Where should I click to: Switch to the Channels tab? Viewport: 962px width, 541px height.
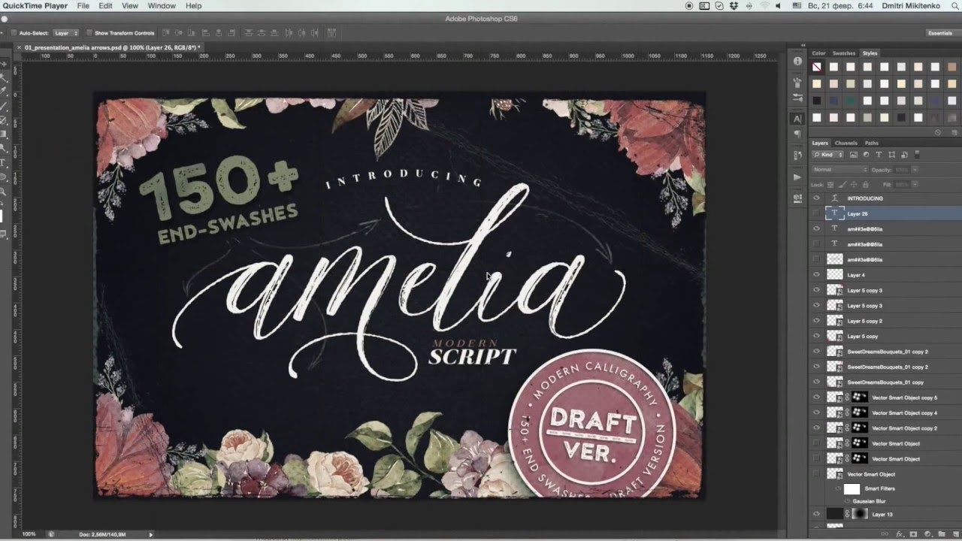point(846,143)
